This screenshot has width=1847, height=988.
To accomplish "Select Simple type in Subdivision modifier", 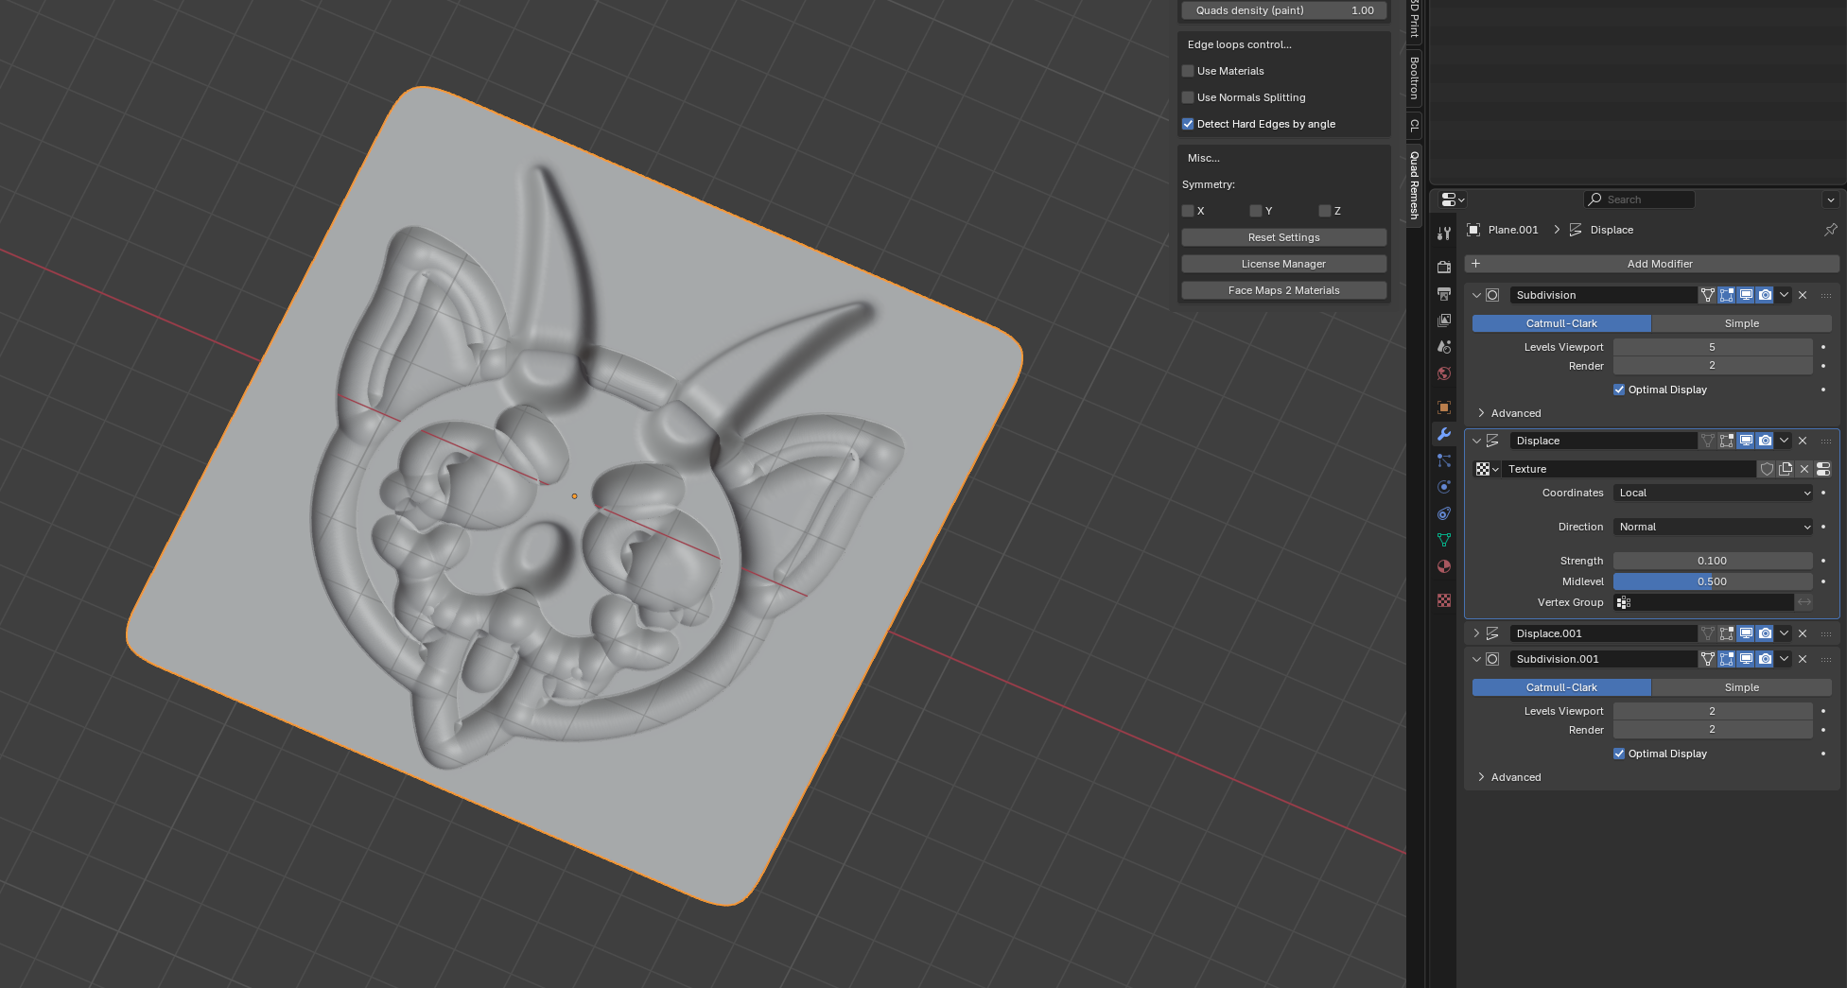I will [1741, 323].
